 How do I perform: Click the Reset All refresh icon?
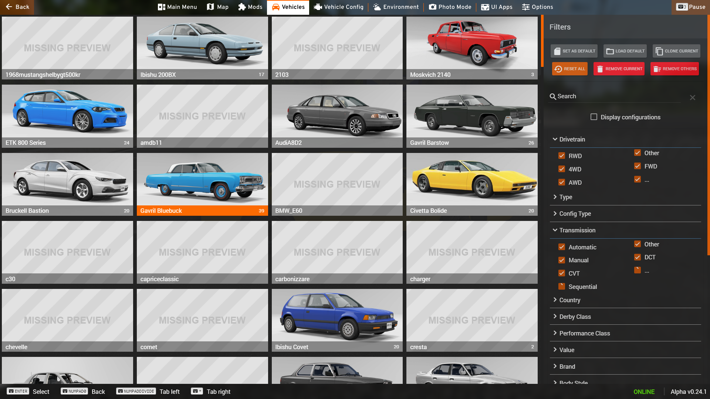click(x=558, y=69)
